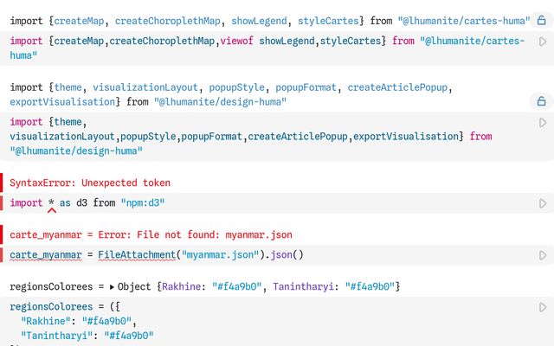554x346 pixels.
Task: Click createChoroplethMap in import output
Action: click(167, 21)
